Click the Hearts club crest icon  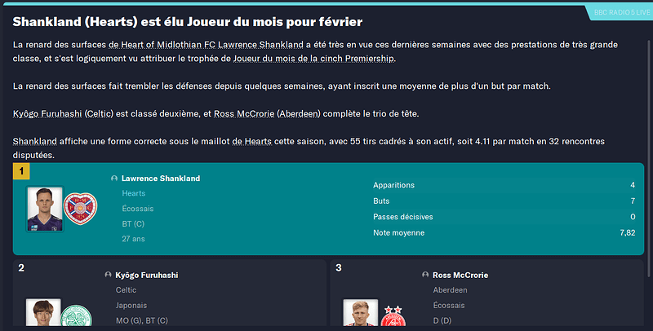click(80, 209)
